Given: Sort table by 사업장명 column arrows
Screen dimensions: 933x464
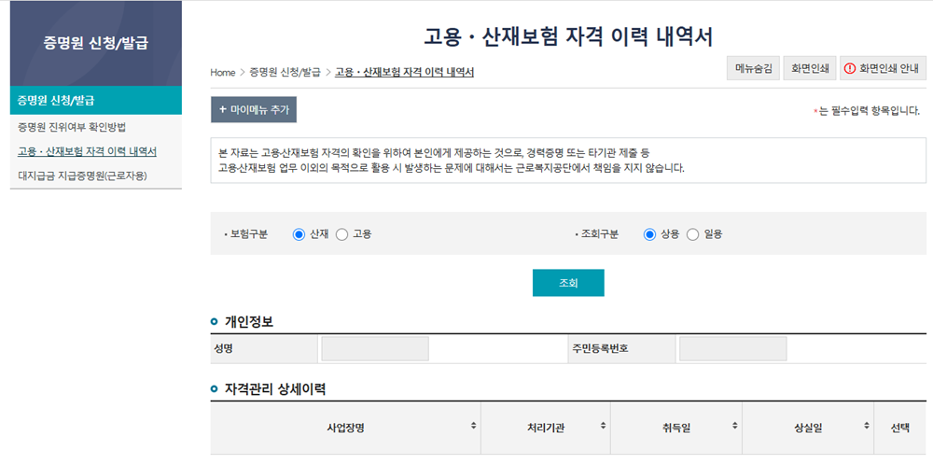Looking at the screenshot, I should click(473, 426).
